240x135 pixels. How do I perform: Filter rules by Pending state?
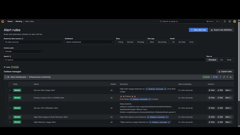tap(141, 42)
